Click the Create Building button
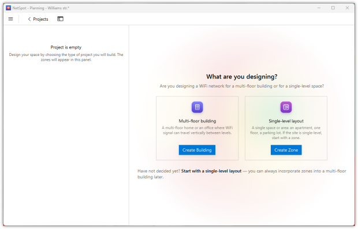Screen dimensions: 358x229 click(197, 150)
